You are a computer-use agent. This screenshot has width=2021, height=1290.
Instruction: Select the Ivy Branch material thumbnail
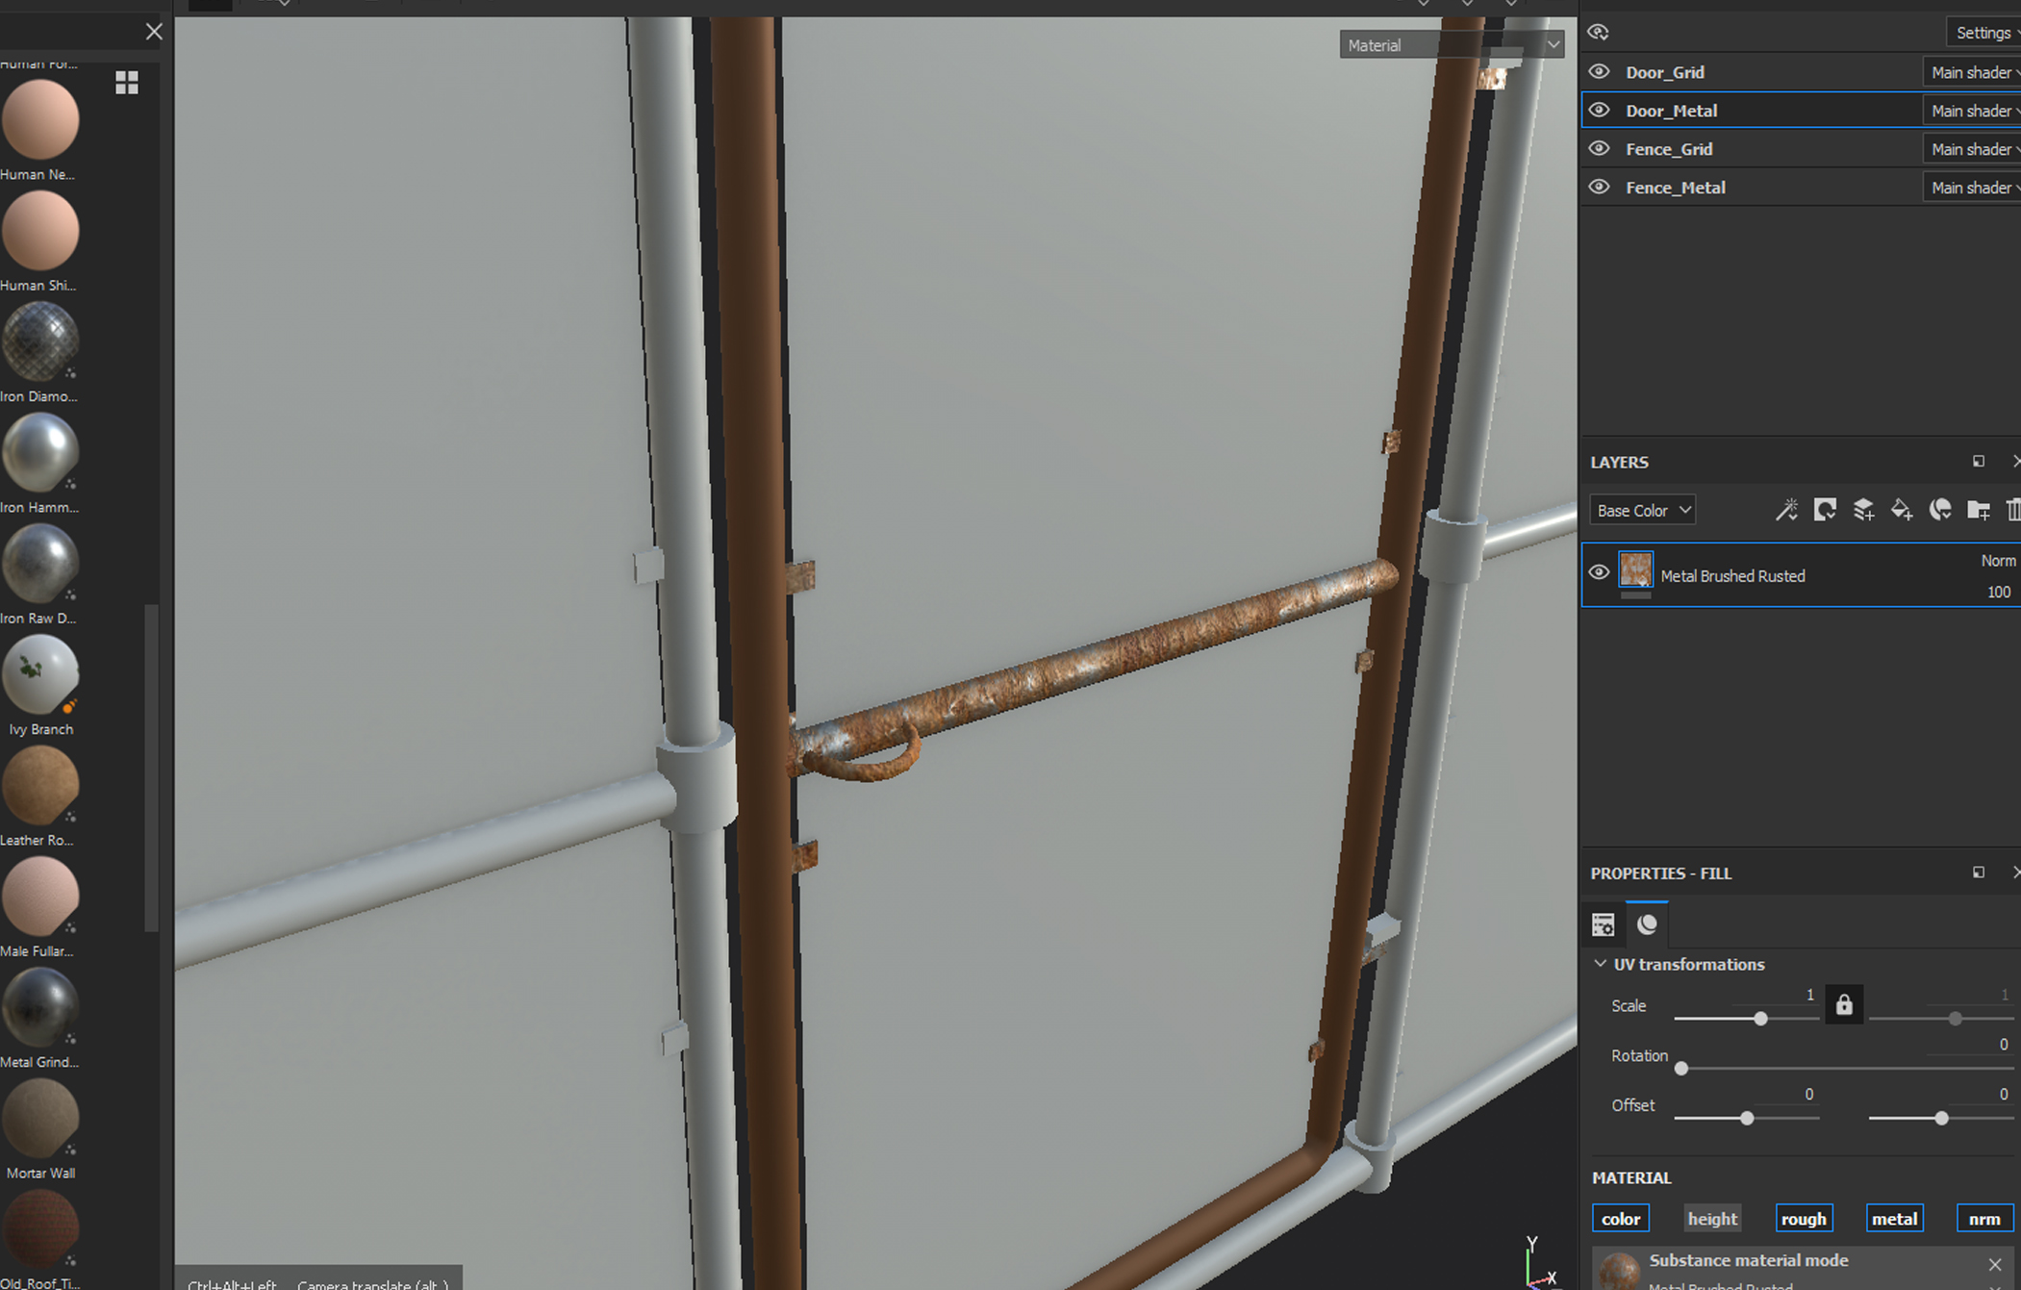pos(40,673)
